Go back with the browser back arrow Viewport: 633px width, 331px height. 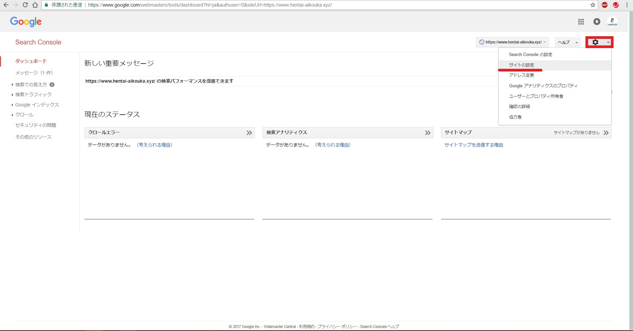point(6,5)
